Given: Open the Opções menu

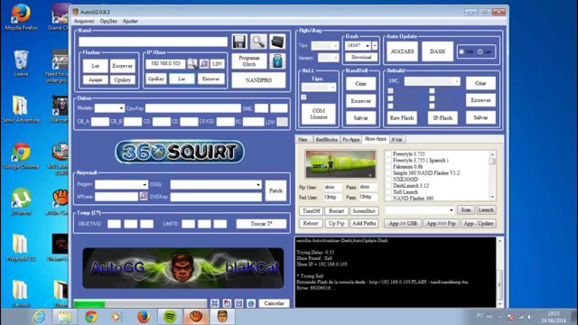Looking at the screenshot, I should click(108, 21).
